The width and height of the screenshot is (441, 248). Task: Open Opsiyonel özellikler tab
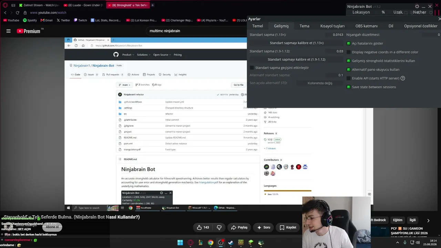(x=421, y=26)
